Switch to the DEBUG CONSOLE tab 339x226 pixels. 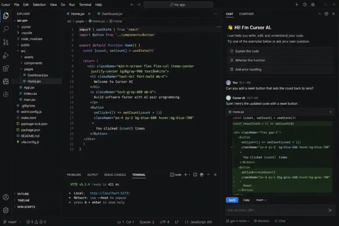pos(115,175)
